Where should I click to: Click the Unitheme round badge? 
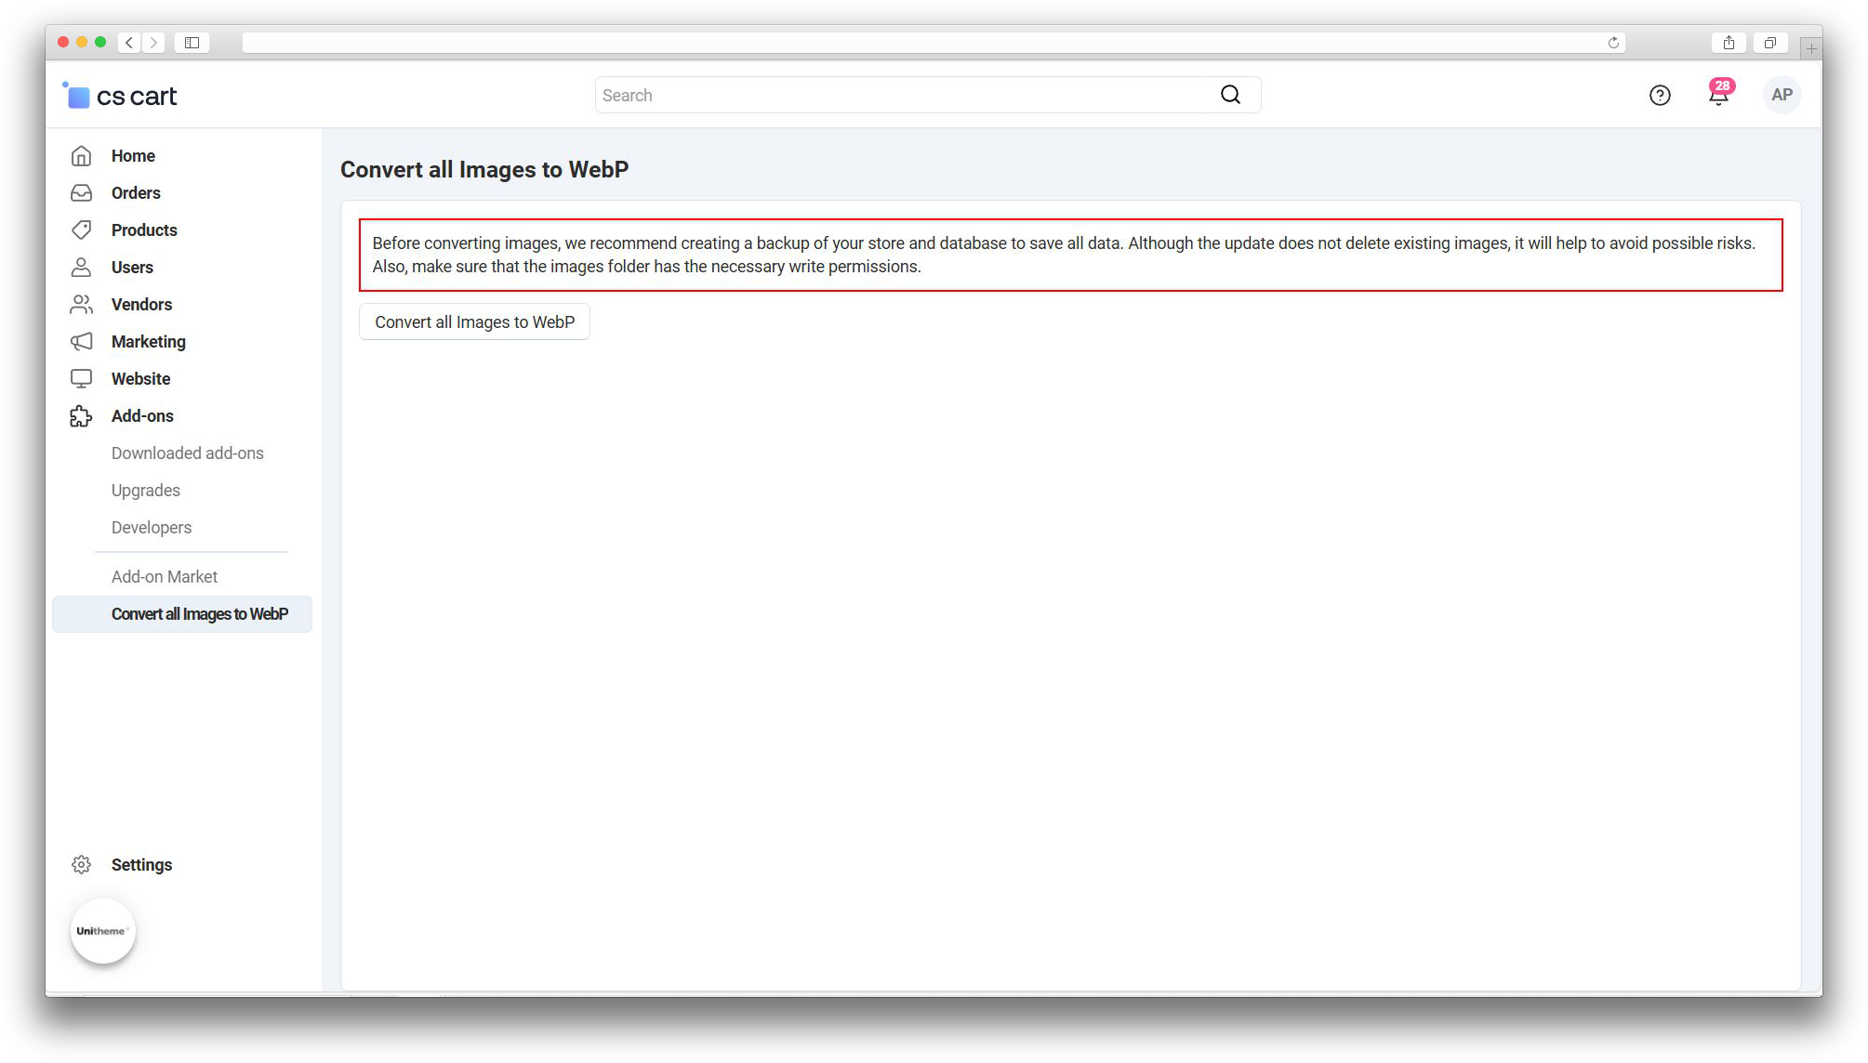pyautogui.click(x=103, y=931)
